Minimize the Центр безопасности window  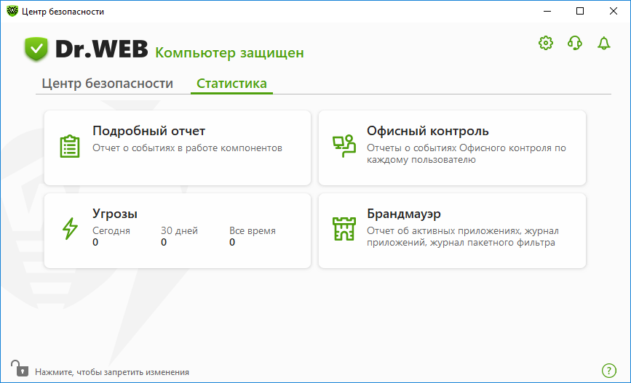[x=547, y=11]
